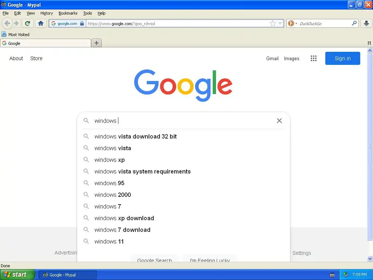Click the page scrollbar up arrow

370,50
